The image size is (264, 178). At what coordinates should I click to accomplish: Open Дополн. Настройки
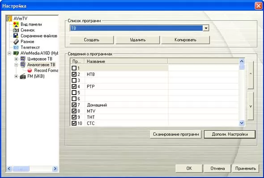coord(230,135)
